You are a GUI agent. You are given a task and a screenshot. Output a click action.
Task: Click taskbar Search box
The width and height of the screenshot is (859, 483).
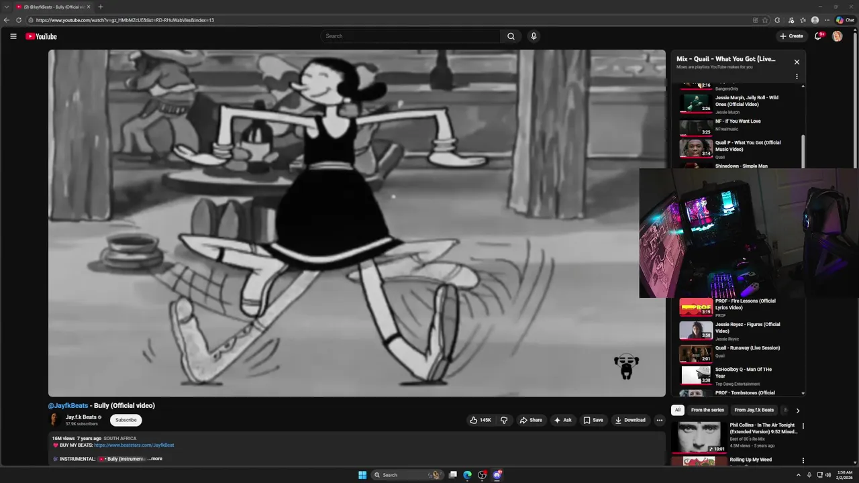pos(407,475)
